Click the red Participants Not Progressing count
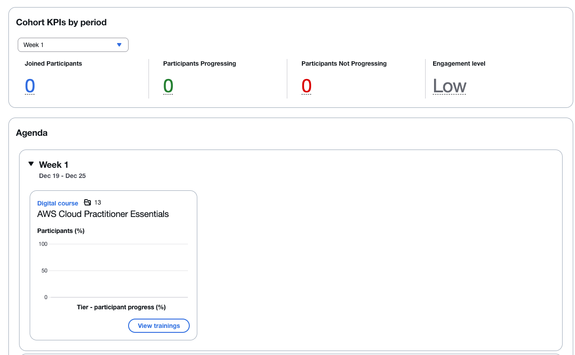Screen dimensions: 575x355 point(306,86)
